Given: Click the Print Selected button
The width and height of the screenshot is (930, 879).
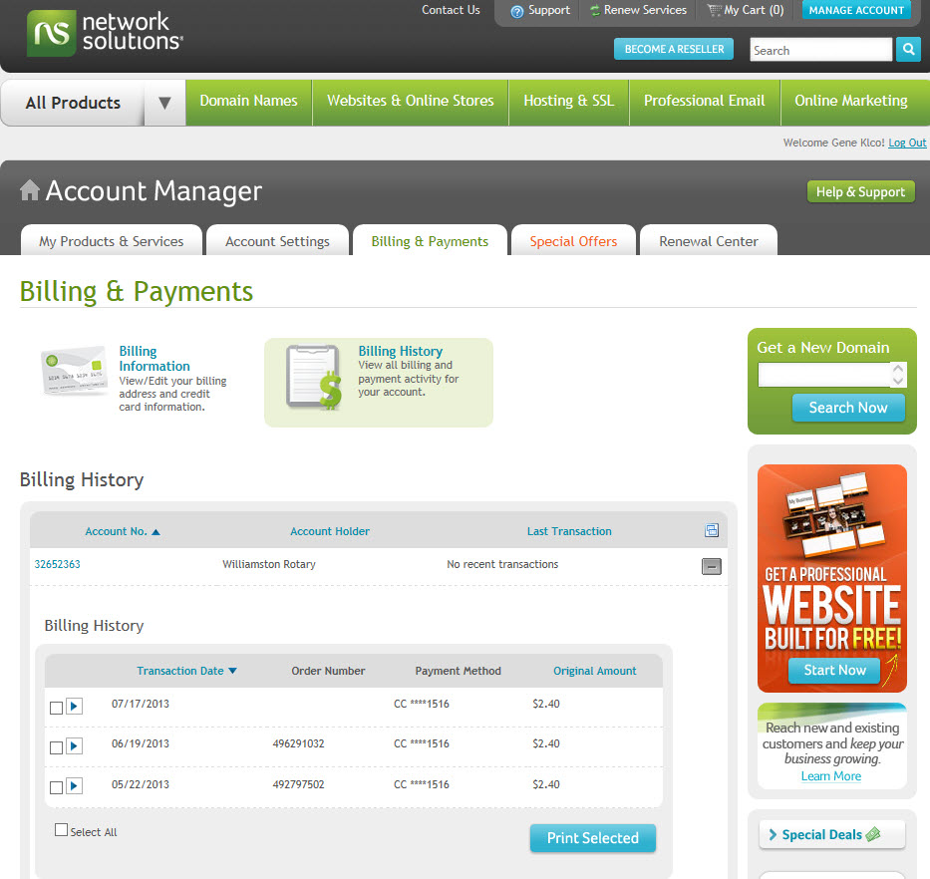Looking at the screenshot, I should (592, 837).
